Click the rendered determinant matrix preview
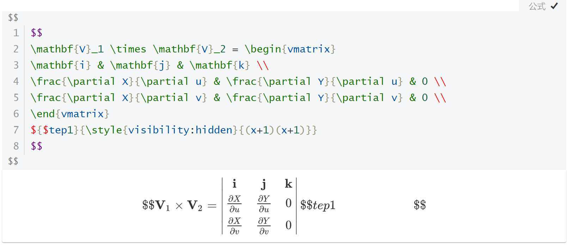This screenshot has width=569, height=245. 259,206
